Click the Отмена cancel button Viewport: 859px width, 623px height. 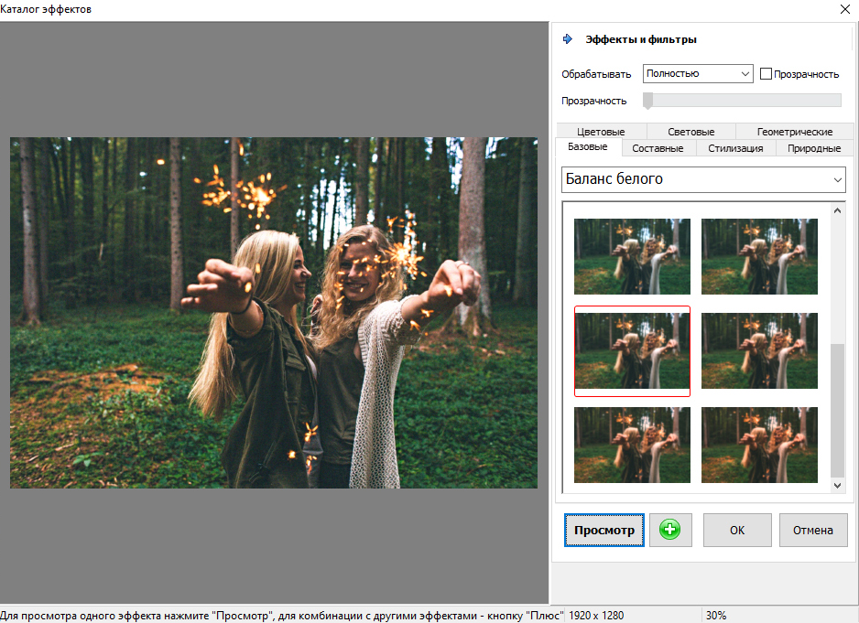(x=813, y=530)
